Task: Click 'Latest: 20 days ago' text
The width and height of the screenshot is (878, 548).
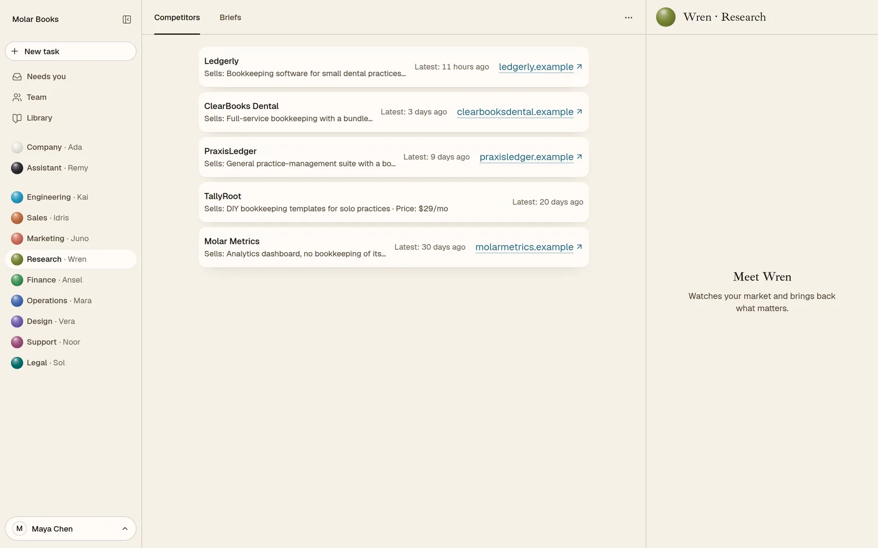Action: [x=548, y=202]
